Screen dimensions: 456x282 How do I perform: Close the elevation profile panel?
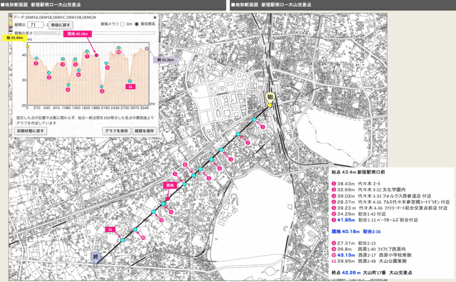pyautogui.click(x=155, y=17)
